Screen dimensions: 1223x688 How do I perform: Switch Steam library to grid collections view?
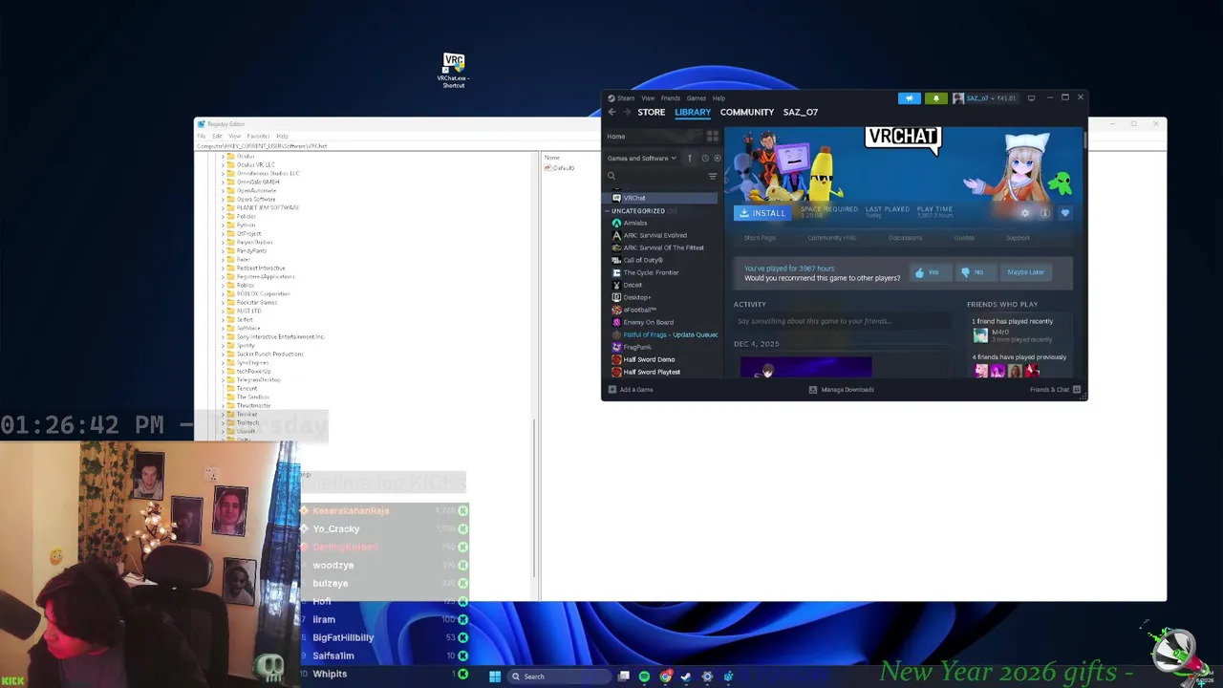click(712, 137)
